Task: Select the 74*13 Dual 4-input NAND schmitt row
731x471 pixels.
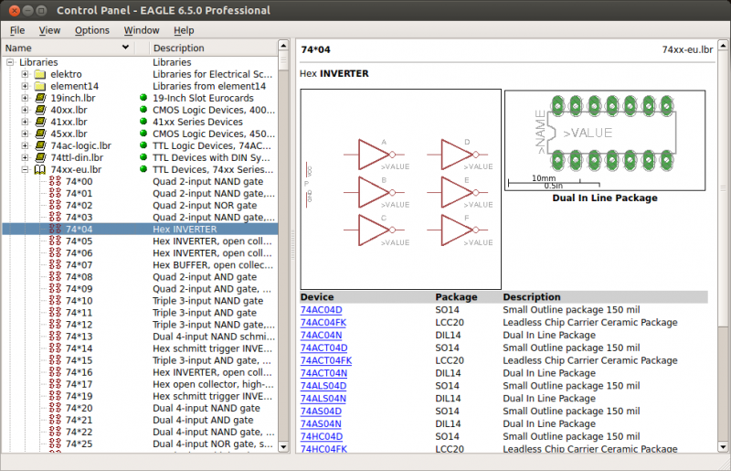Action: click(x=140, y=337)
